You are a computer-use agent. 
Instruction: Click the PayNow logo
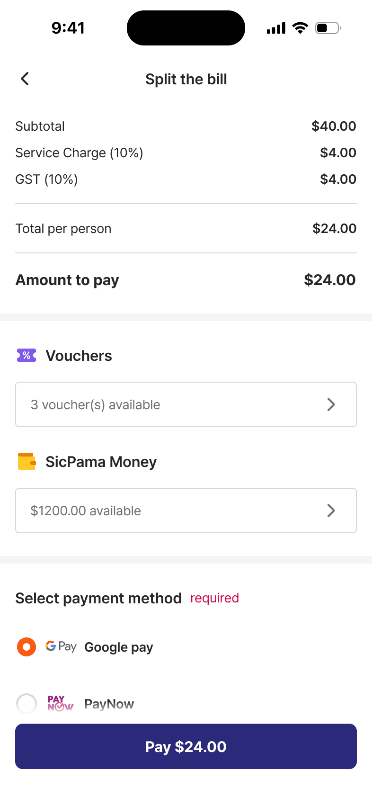click(61, 703)
